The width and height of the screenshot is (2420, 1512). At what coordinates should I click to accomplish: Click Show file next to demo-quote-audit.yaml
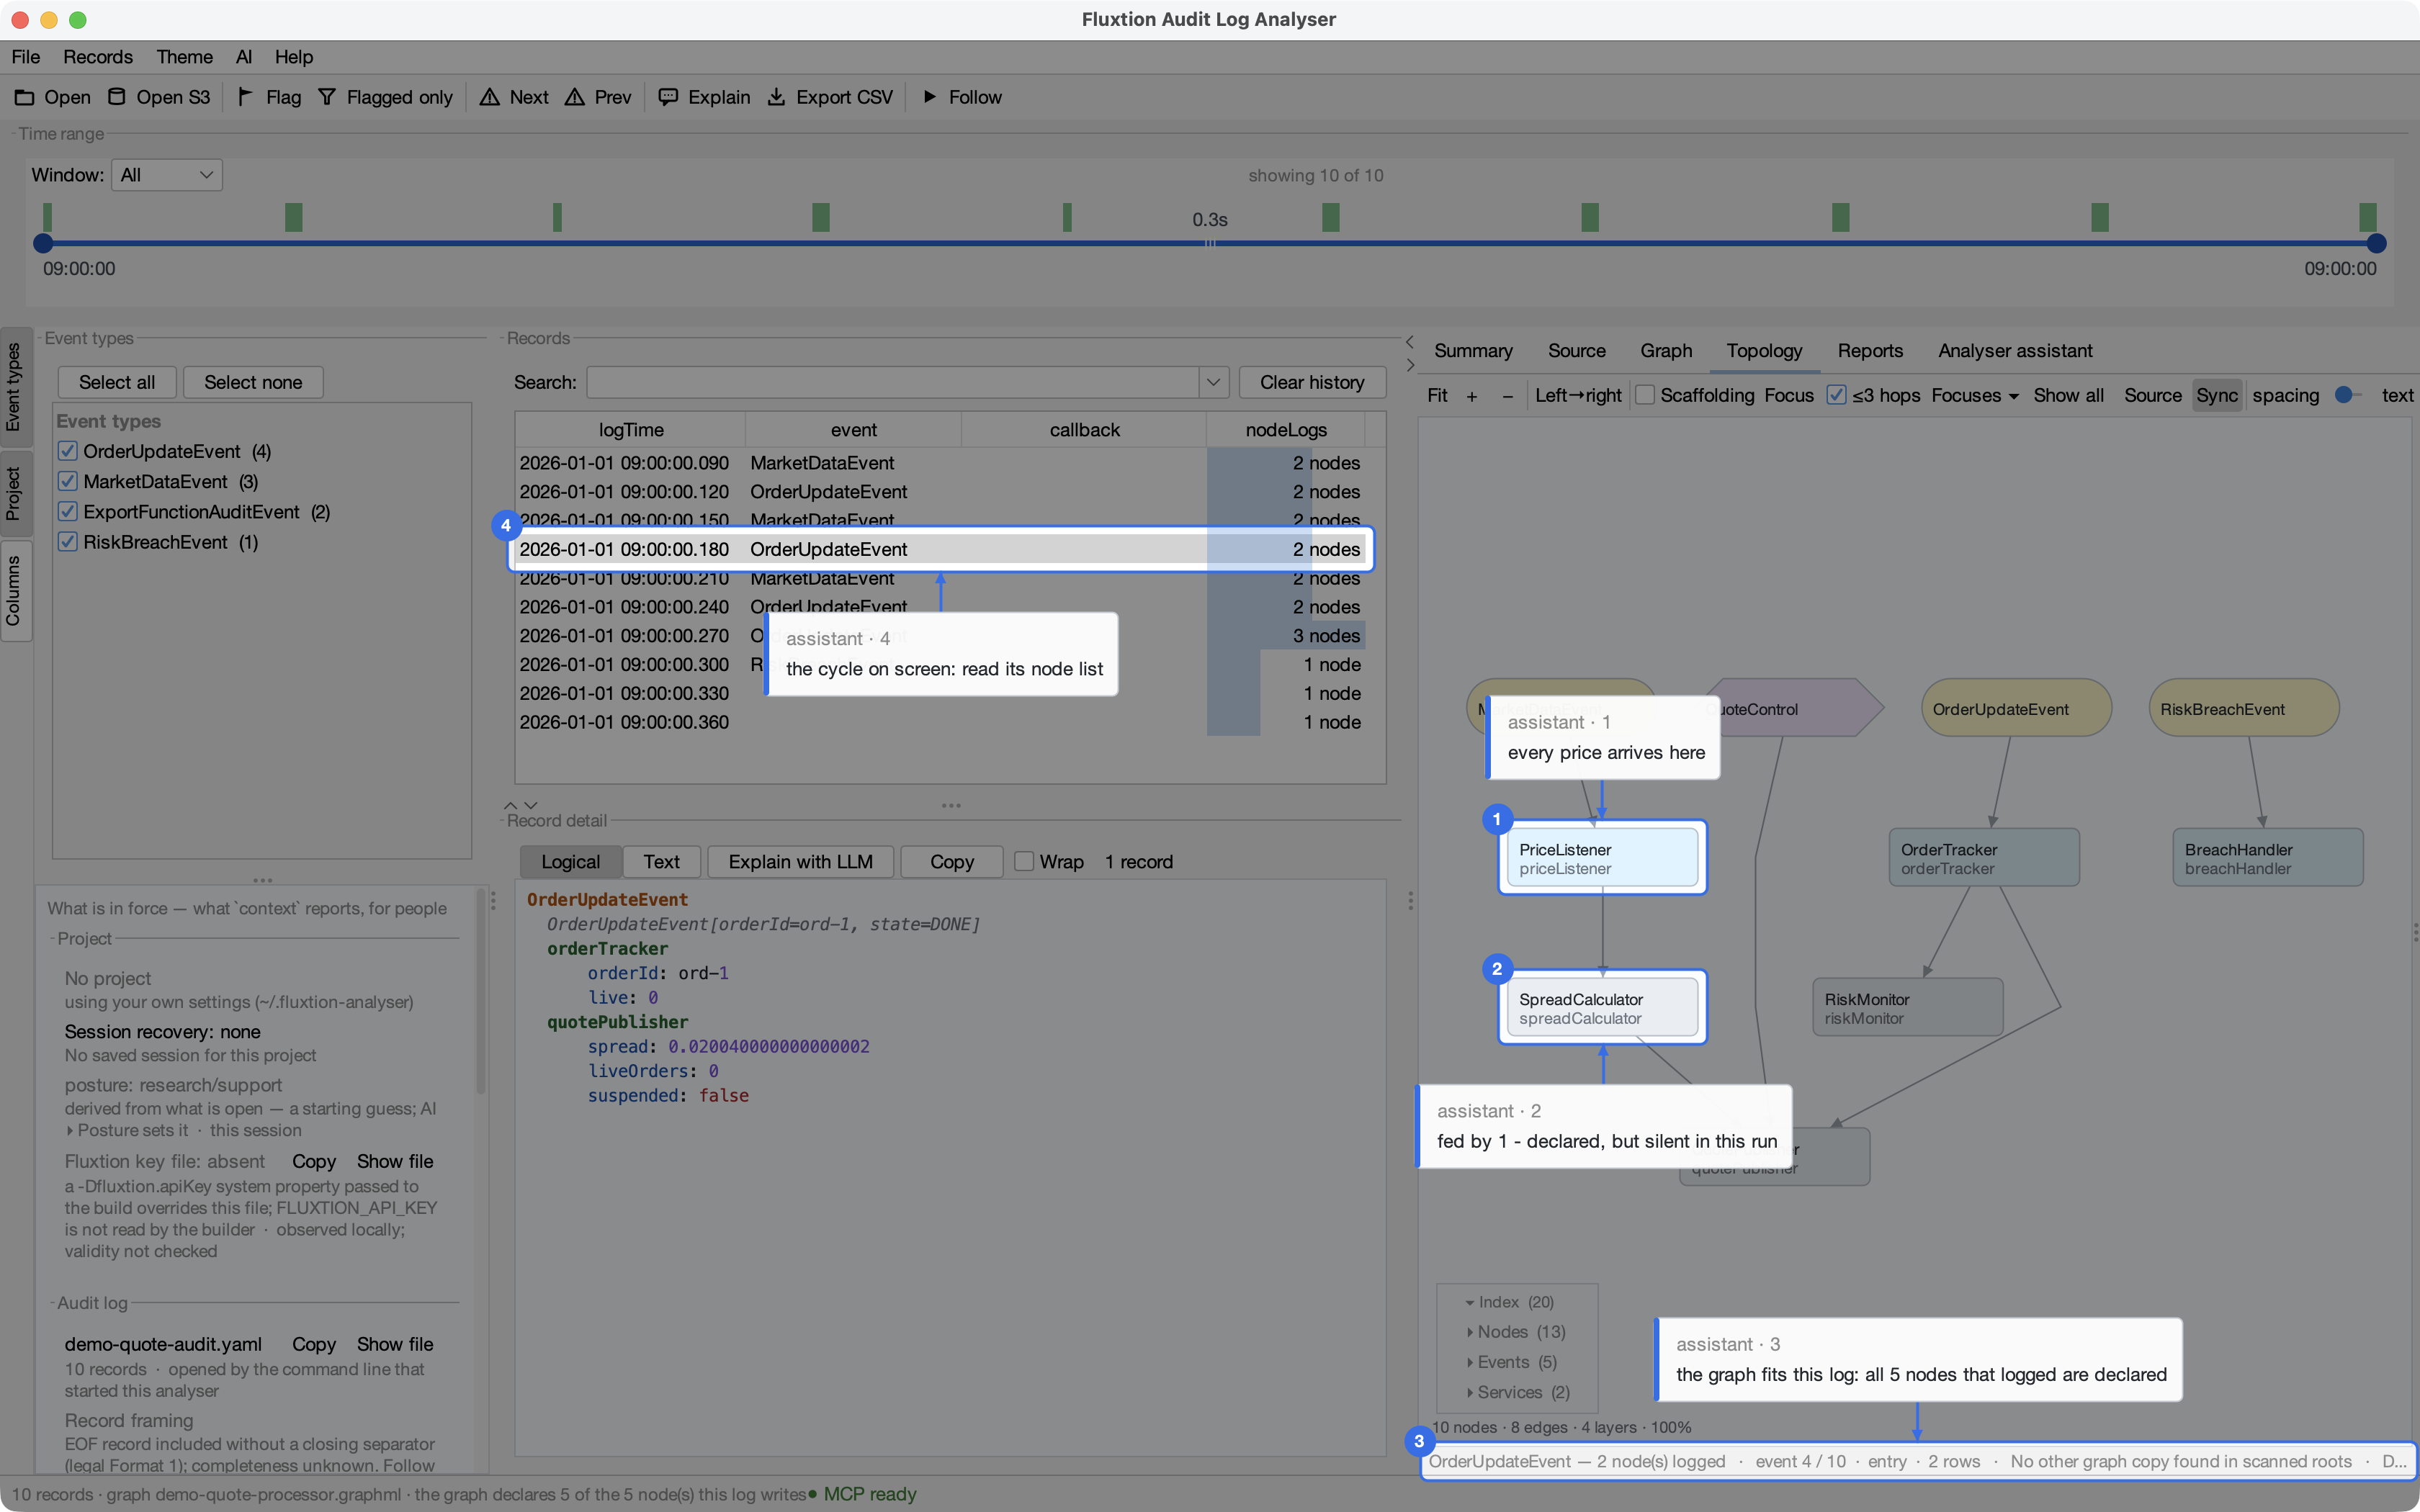tap(395, 1344)
